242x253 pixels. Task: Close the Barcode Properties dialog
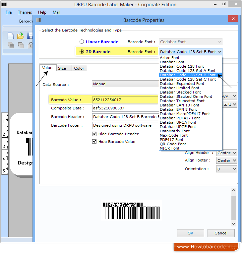[x=233, y=19]
